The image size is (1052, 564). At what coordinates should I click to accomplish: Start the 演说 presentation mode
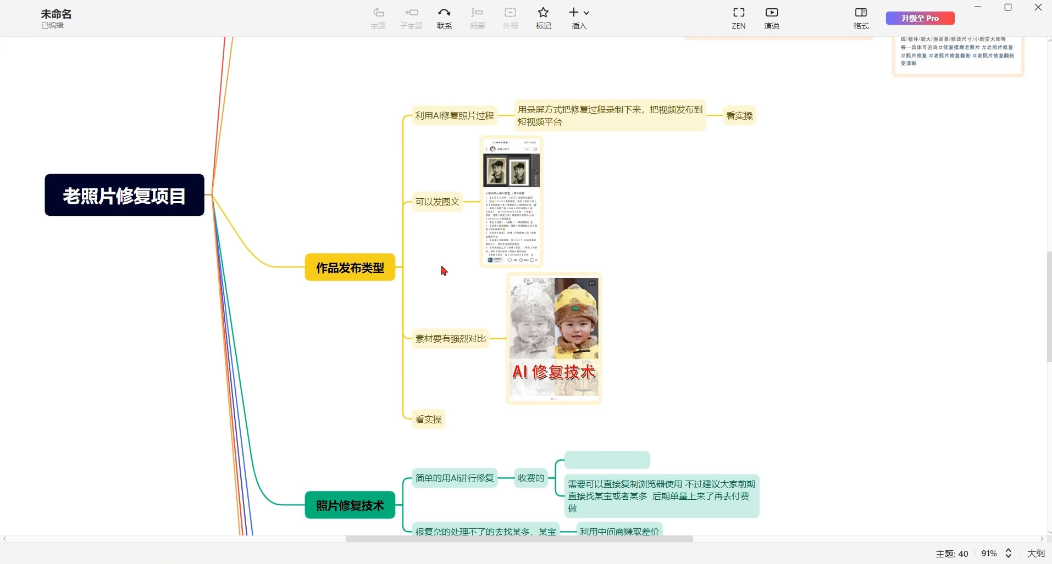tap(771, 18)
